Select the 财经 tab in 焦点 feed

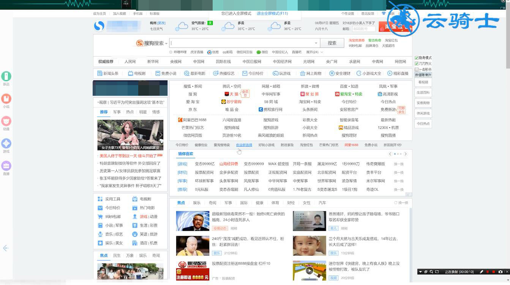point(291,203)
